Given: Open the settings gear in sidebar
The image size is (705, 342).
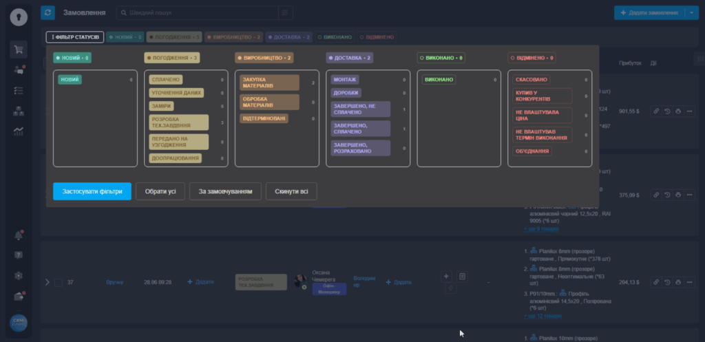Looking at the screenshot, I should 19,275.
